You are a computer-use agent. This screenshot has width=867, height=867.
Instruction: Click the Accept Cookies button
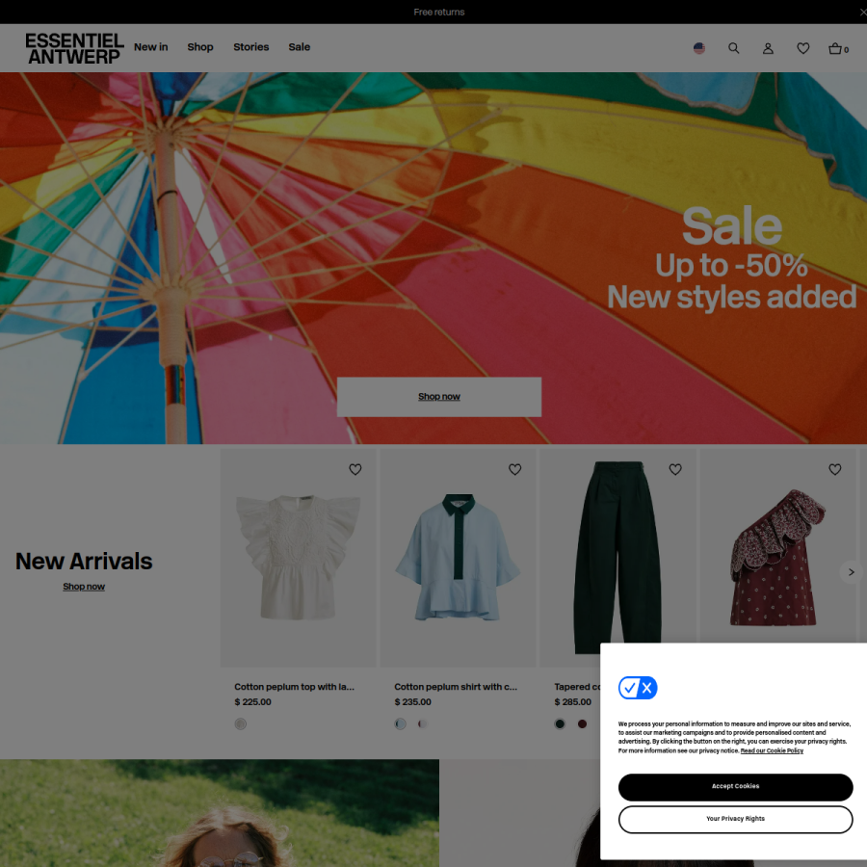point(735,787)
